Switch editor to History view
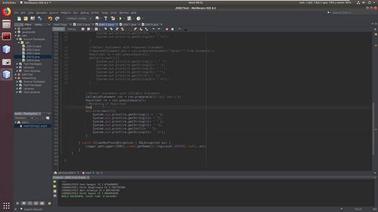The height and width of the screenshot is (212, 378). pyautogui.click(x=71, y=29)
